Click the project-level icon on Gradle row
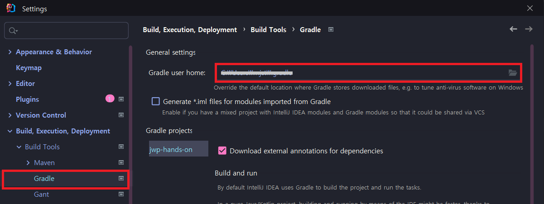 121,178
